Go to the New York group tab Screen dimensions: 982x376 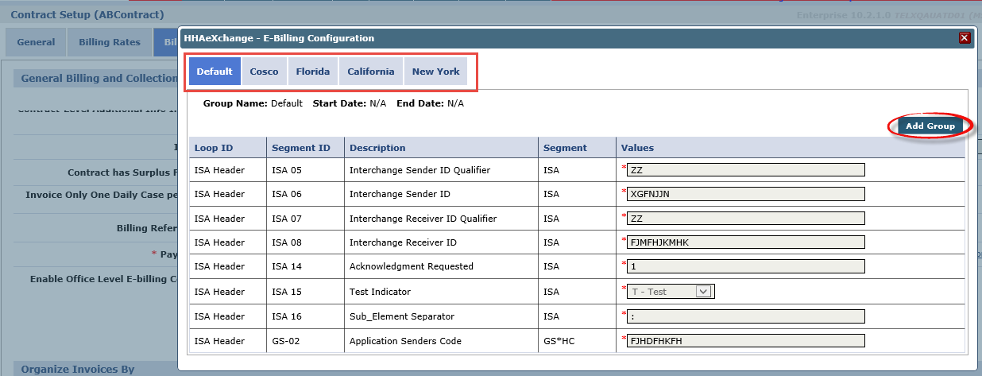pos(435,72)
